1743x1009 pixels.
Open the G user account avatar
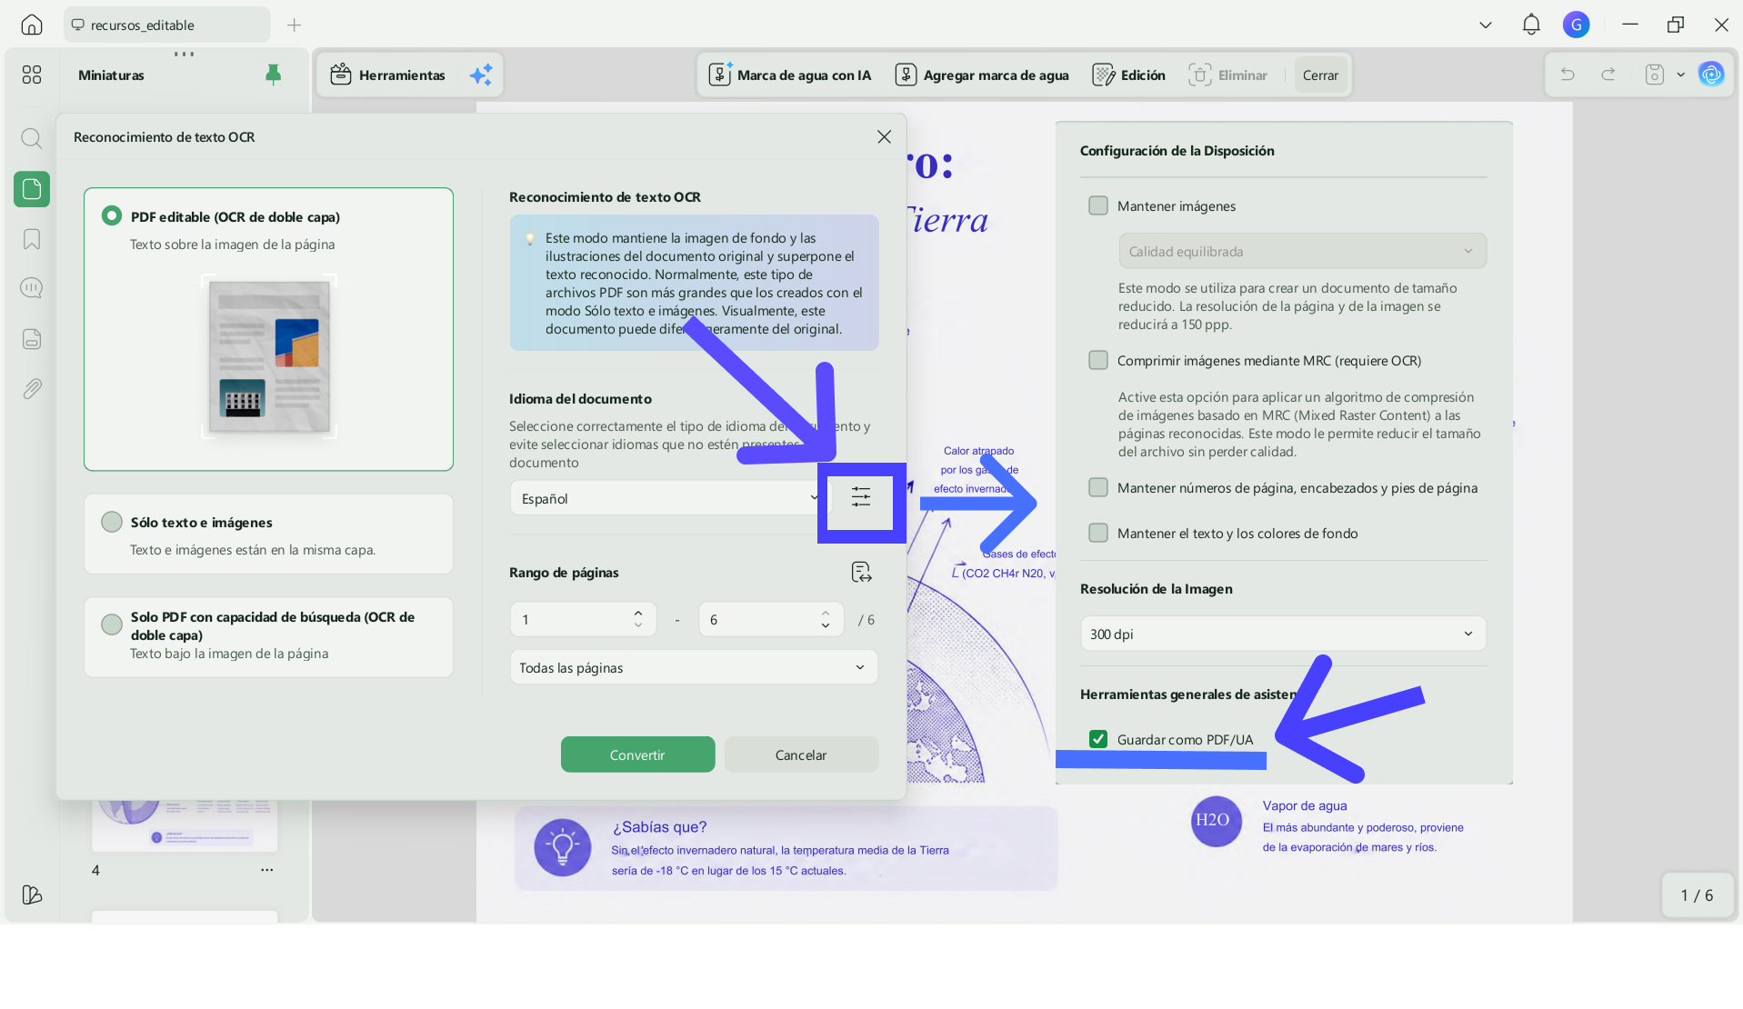(x=1576, y=25)
